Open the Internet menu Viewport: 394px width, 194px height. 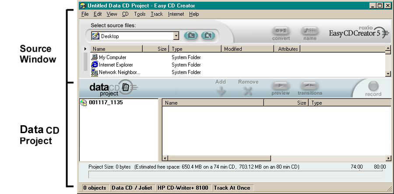click(176, 14)
